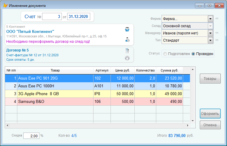Open the client selection (people) icon
The width and height of the screenshot is (227, 146).
(127, 29)
